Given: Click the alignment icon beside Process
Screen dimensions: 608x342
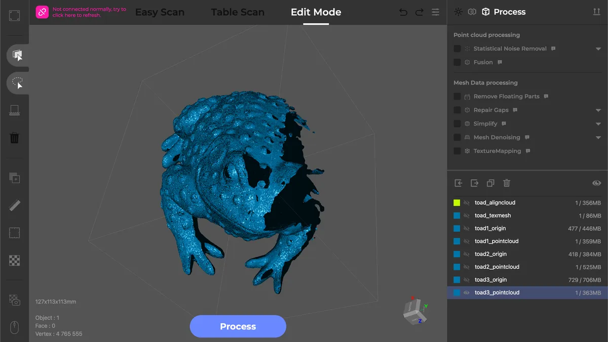Looking at the screenshot, I should pyautogui.click(x=472, y=12).
